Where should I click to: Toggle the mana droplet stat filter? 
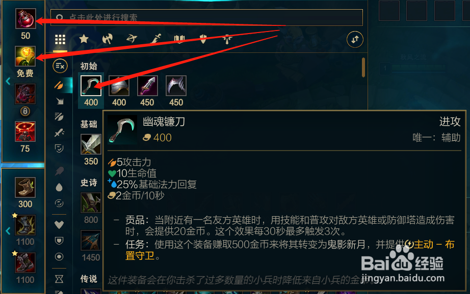(x=59, y=187)
